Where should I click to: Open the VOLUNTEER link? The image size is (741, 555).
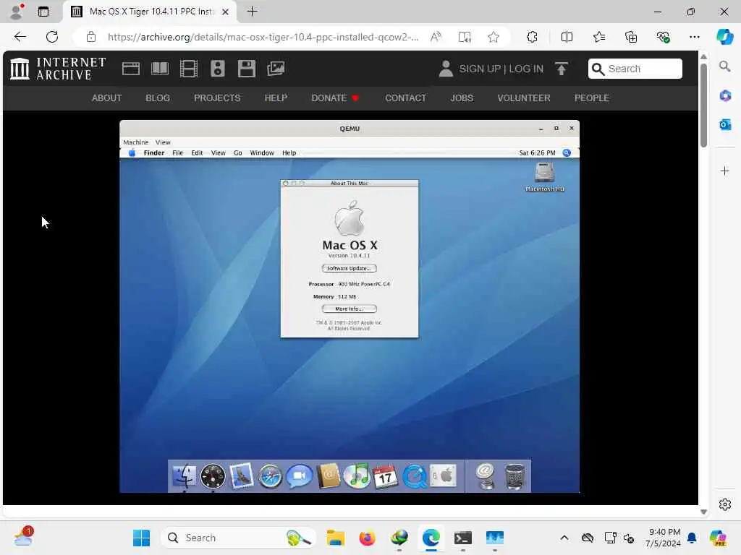tap(524, 98)
